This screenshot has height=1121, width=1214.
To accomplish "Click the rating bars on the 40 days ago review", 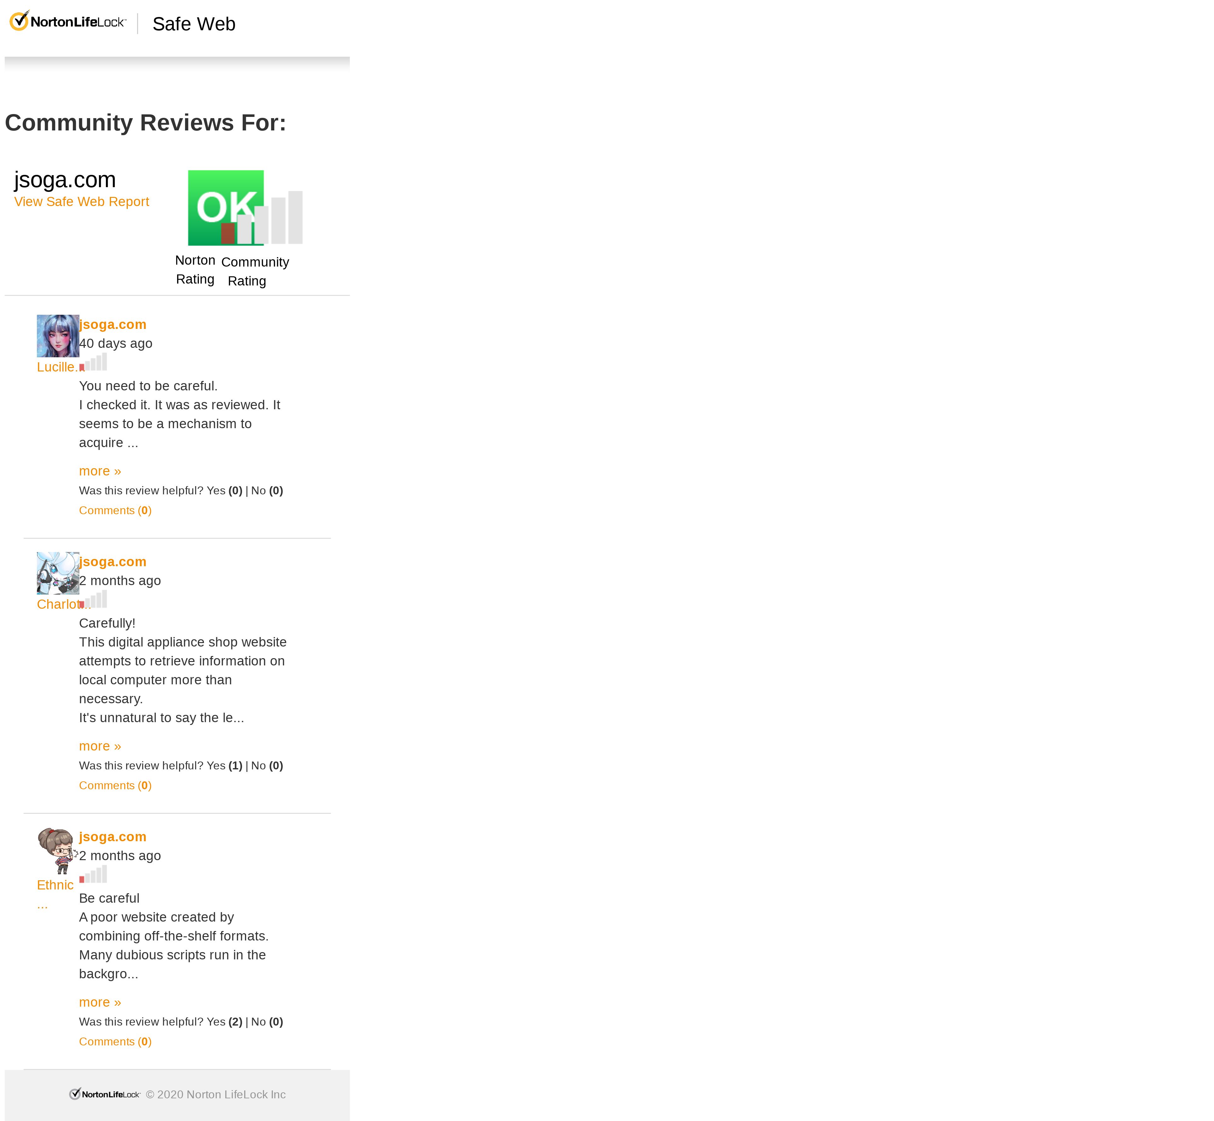I will [x=93, y=362].
